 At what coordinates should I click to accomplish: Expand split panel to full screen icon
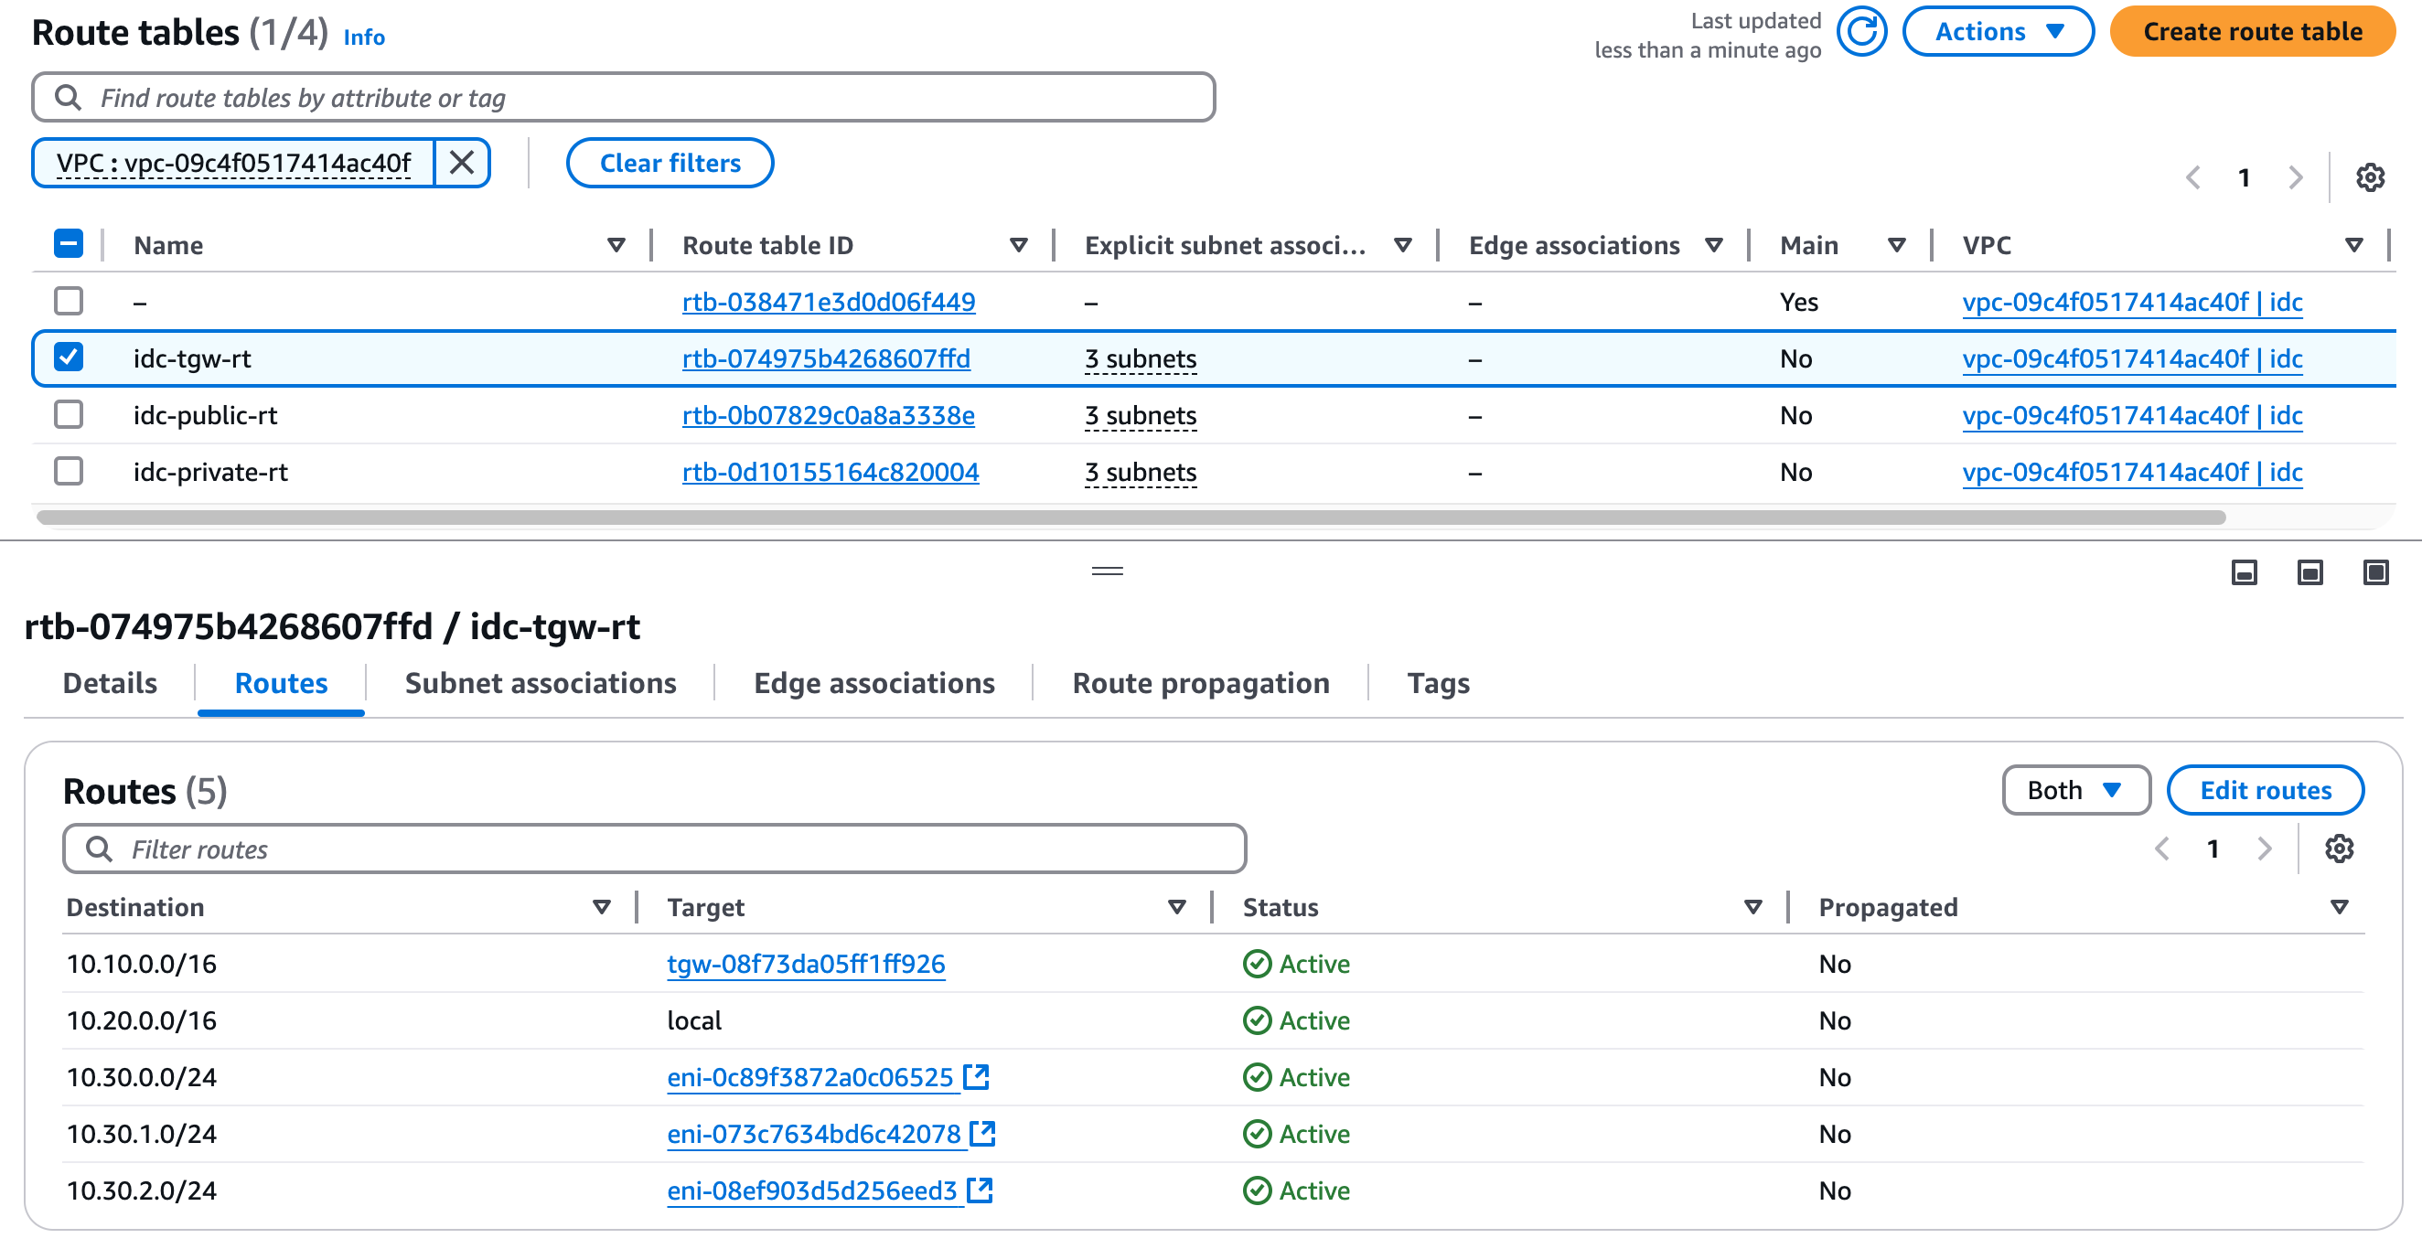pos(2375,572)
